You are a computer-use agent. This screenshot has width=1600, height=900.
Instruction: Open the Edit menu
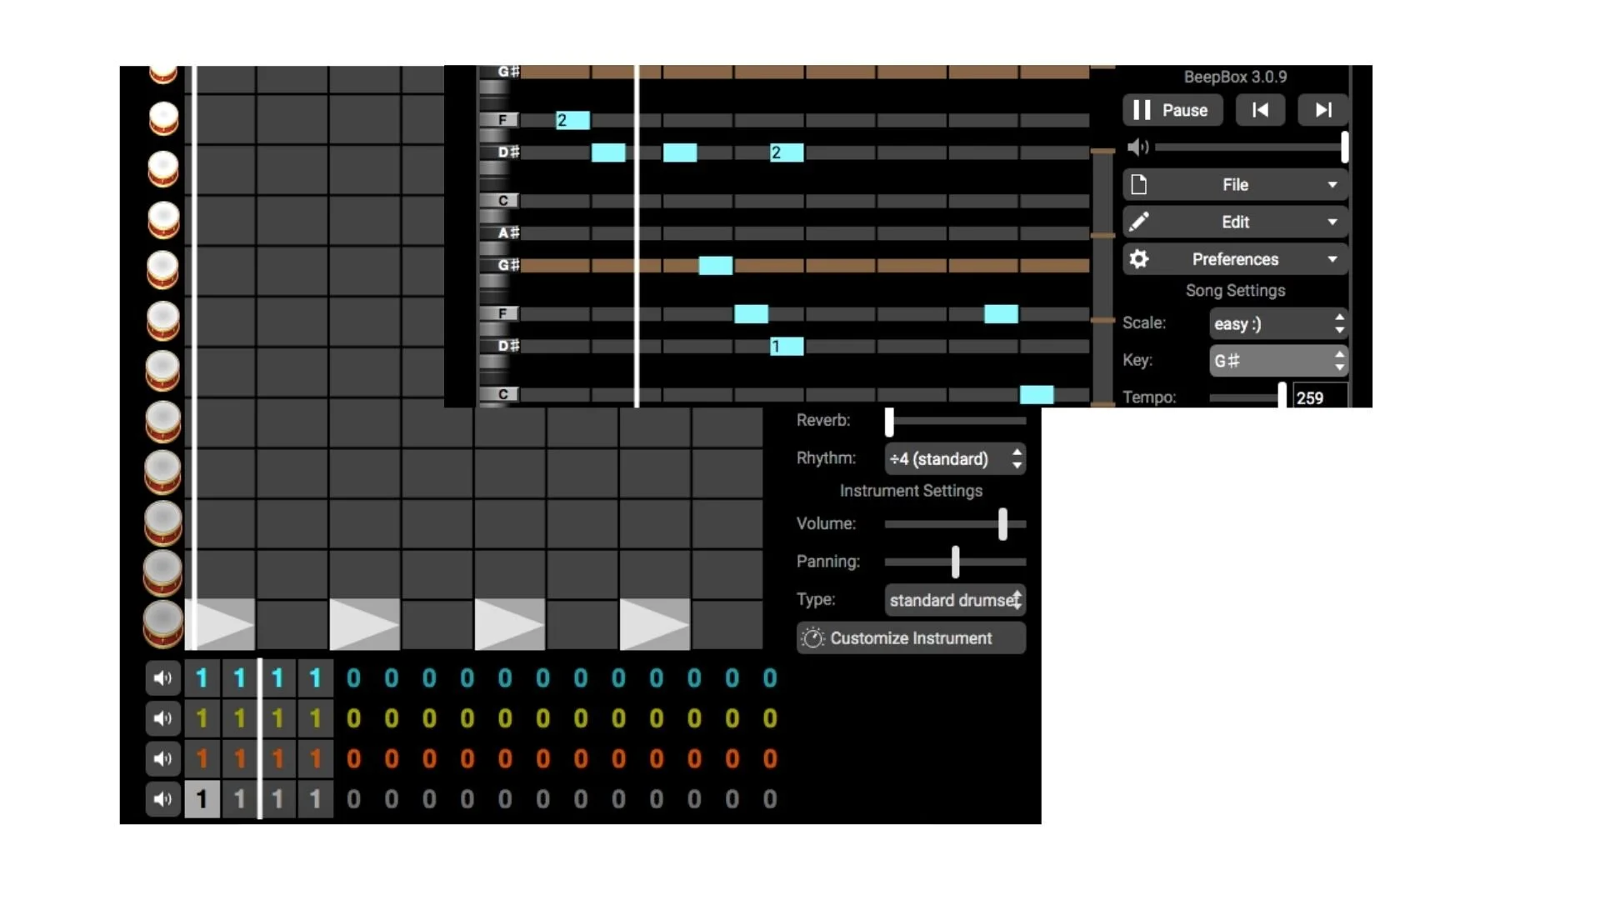1235,222
